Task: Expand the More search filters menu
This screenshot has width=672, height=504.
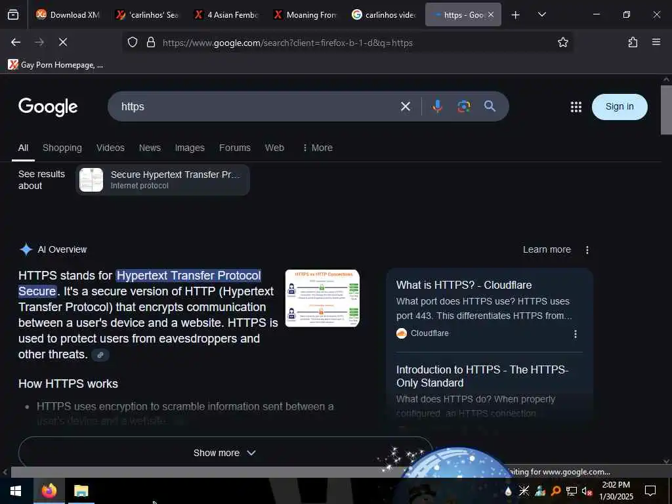Action: click(x=318, y=148)
